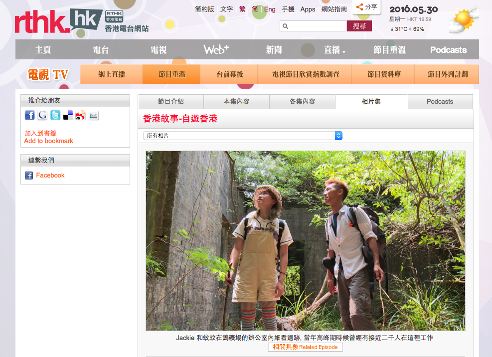492x357 pixels.
Task: Click the 搜尋 search button
Action: click(359, 26)
